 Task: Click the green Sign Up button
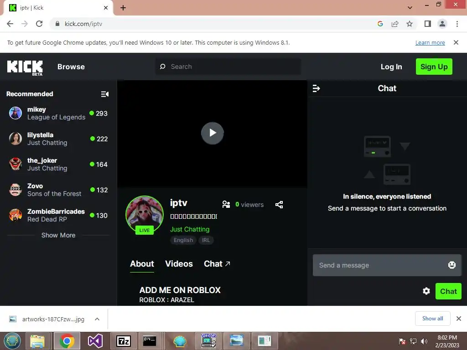(x=434, y=67)
